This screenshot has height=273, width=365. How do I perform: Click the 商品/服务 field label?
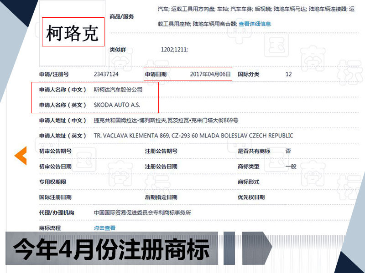tap(122, 16)
